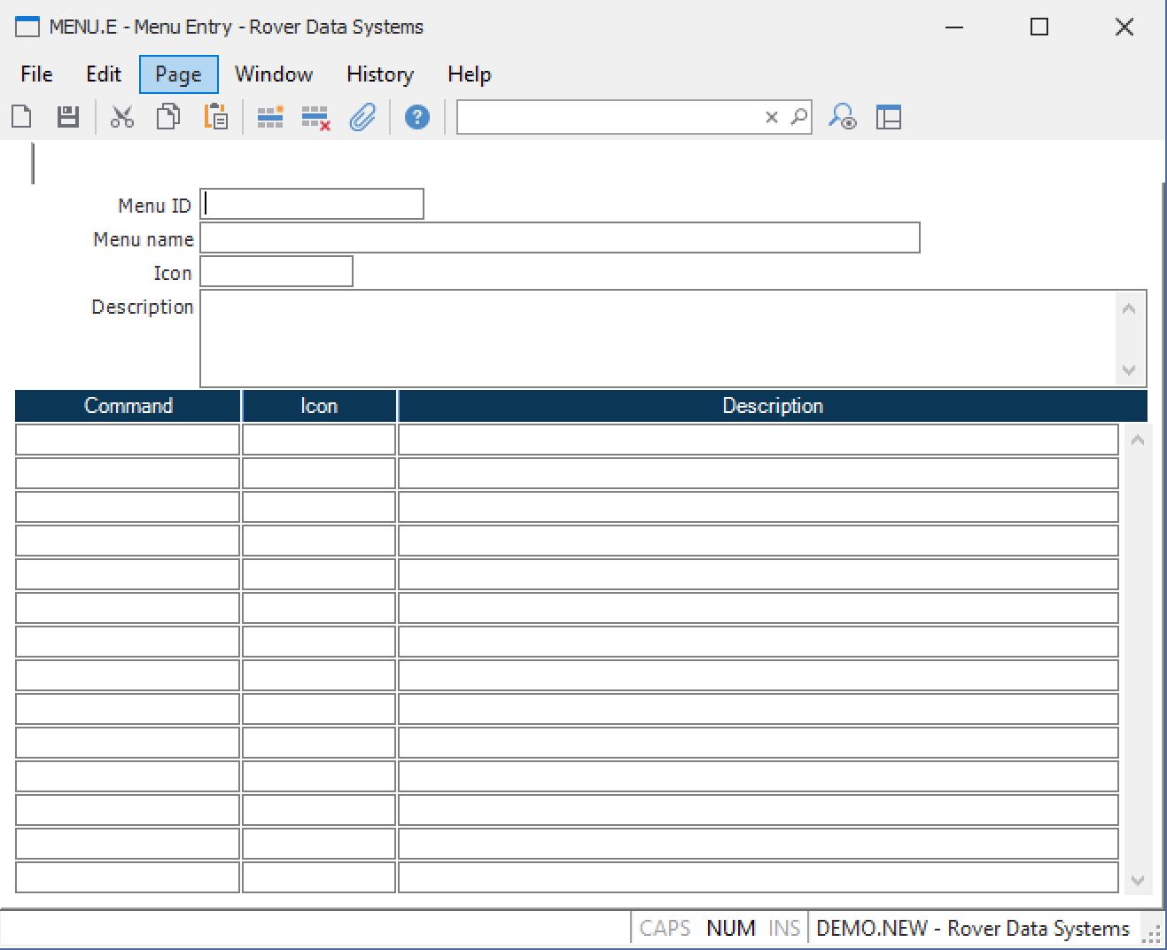
Task: Open help with the blue question mark
Action: coord(416,117)
